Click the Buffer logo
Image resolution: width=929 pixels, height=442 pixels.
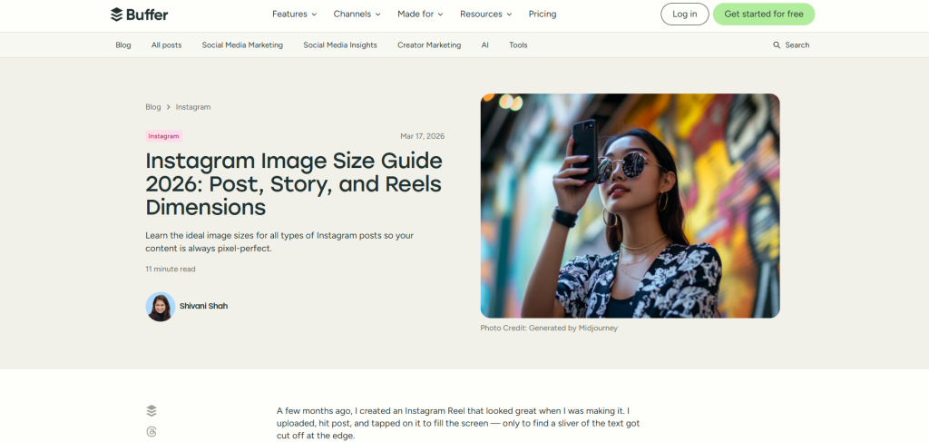139,15
